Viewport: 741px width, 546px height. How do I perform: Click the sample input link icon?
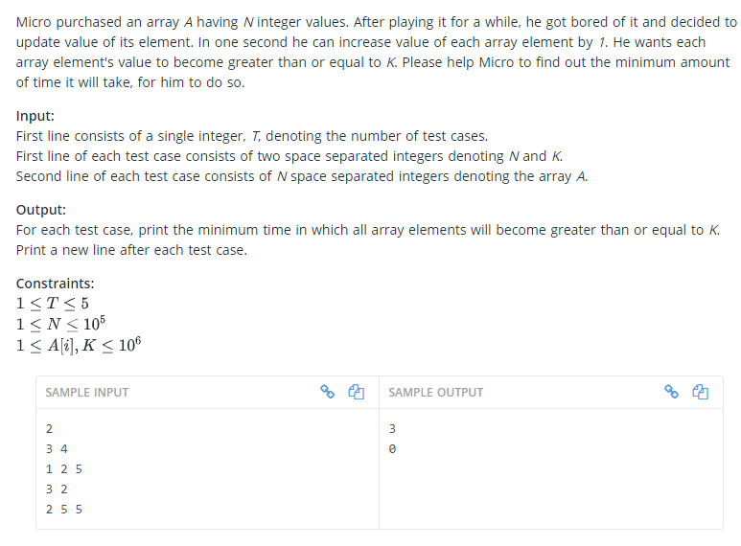[327, 392]
